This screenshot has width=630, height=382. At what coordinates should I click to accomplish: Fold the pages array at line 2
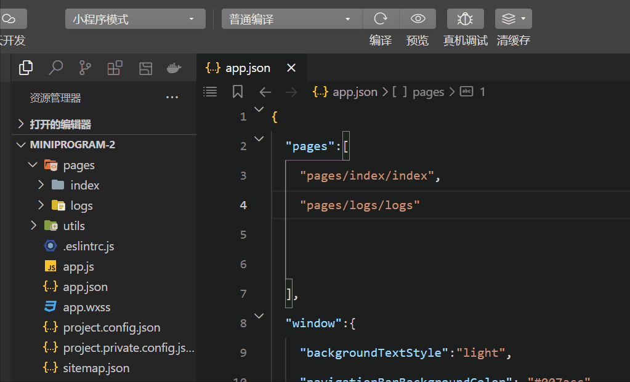[x=259, y=139]
